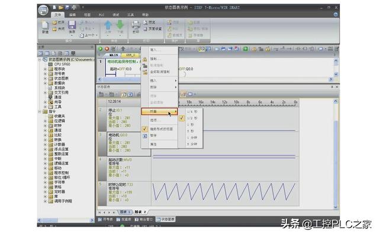Expand the 状态图表 tree node
The height and width of the screenshot is (236, 379).
click(x=45, y=78)
